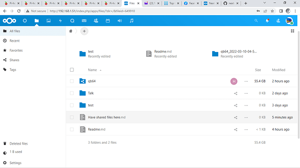Click the 1 B used quota entry

coord(33,152)
